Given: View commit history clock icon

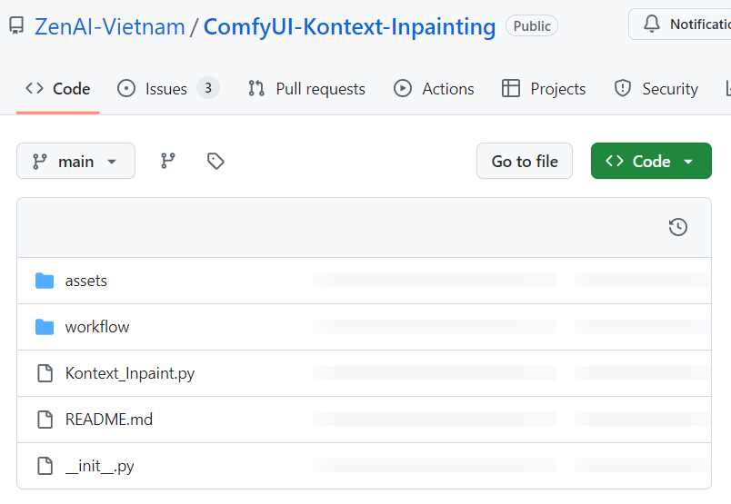Looking at the screenshot, I should coord(677,227).
